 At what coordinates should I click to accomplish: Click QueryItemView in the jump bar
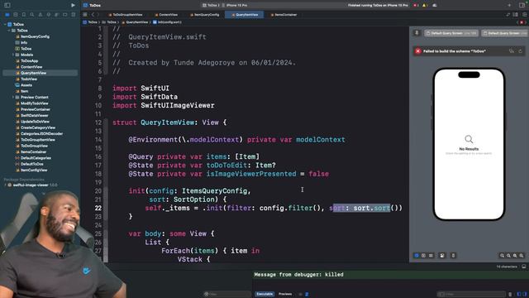pyautogui.click(x=135, y=22)
